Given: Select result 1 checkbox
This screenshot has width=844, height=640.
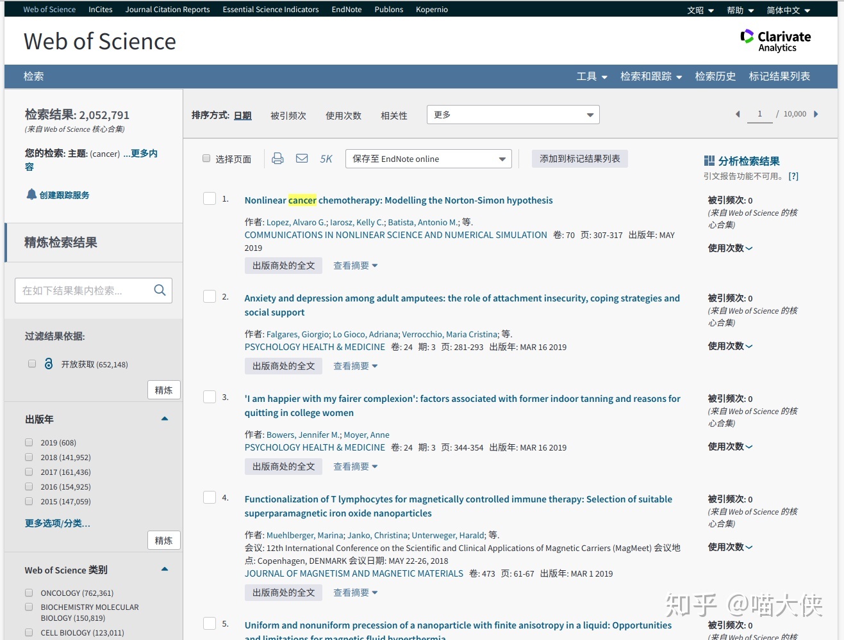Looking at the screenshot, I should pos(210,198).
